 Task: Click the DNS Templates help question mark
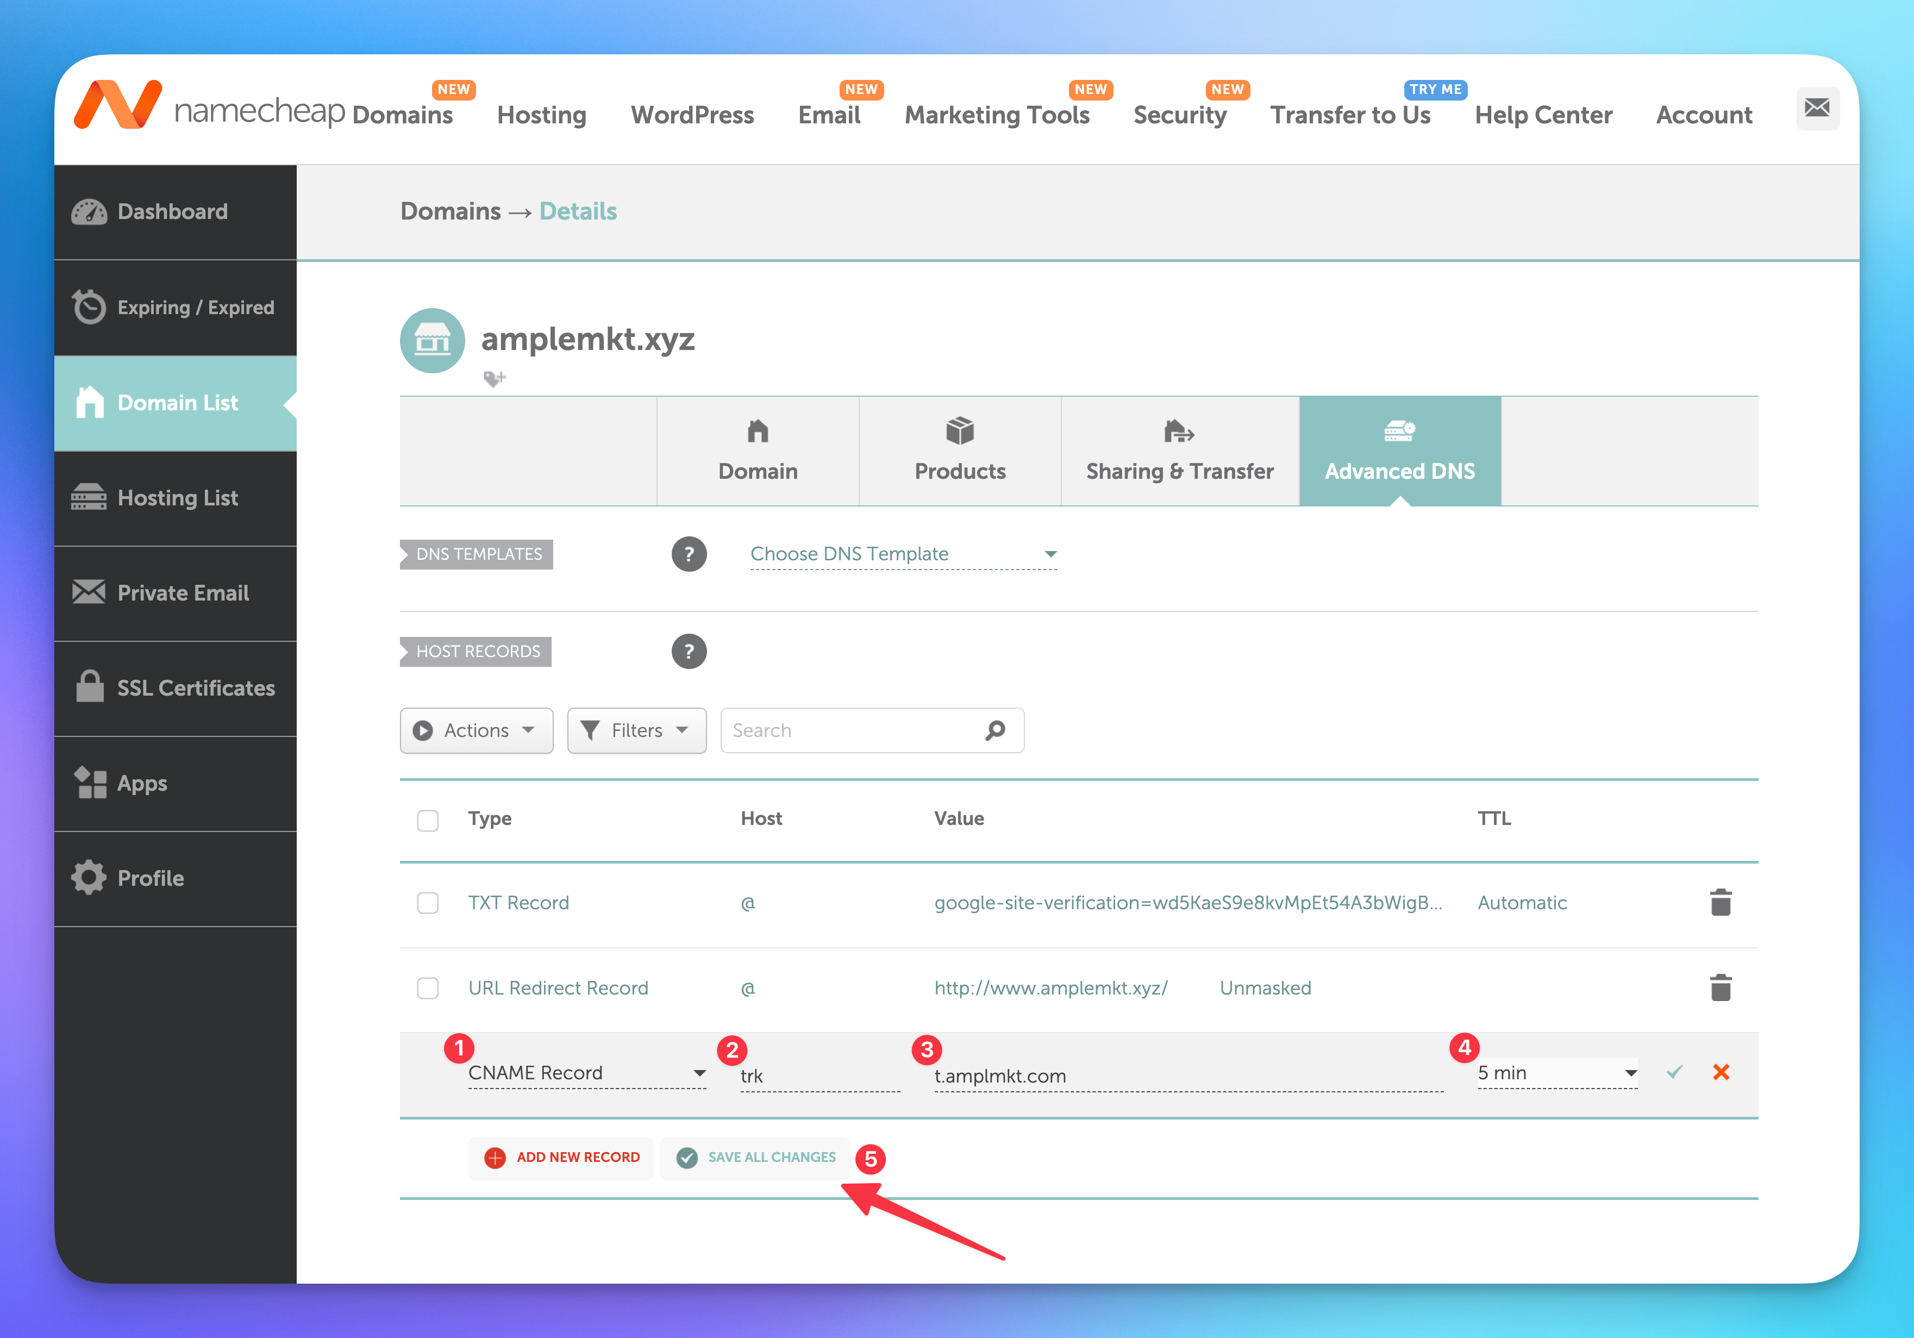pos(689,554)
